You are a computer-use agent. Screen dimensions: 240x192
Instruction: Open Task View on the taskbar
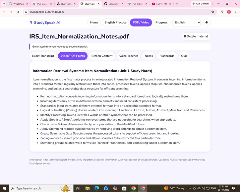pyautogui.click(x=78, y=188)
